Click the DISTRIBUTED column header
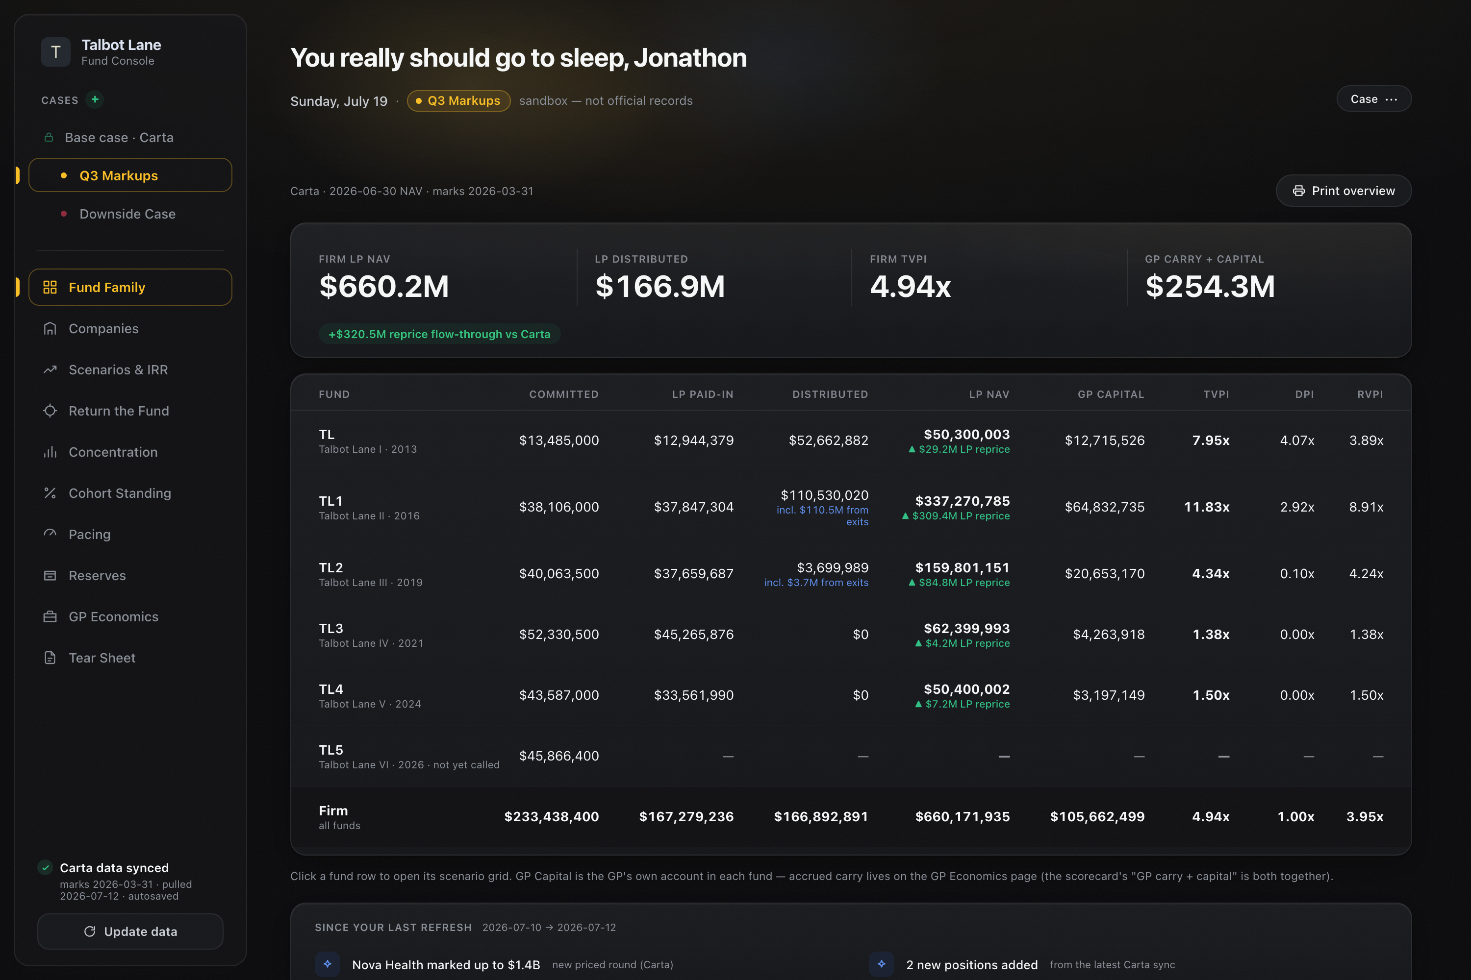1471x980 pixels. click(830, 394)
